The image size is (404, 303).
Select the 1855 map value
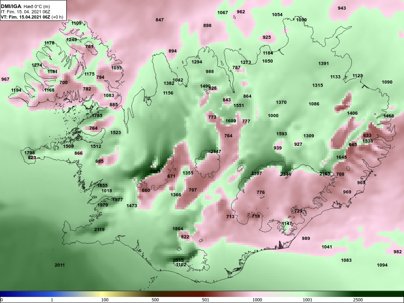click(102, 185)
